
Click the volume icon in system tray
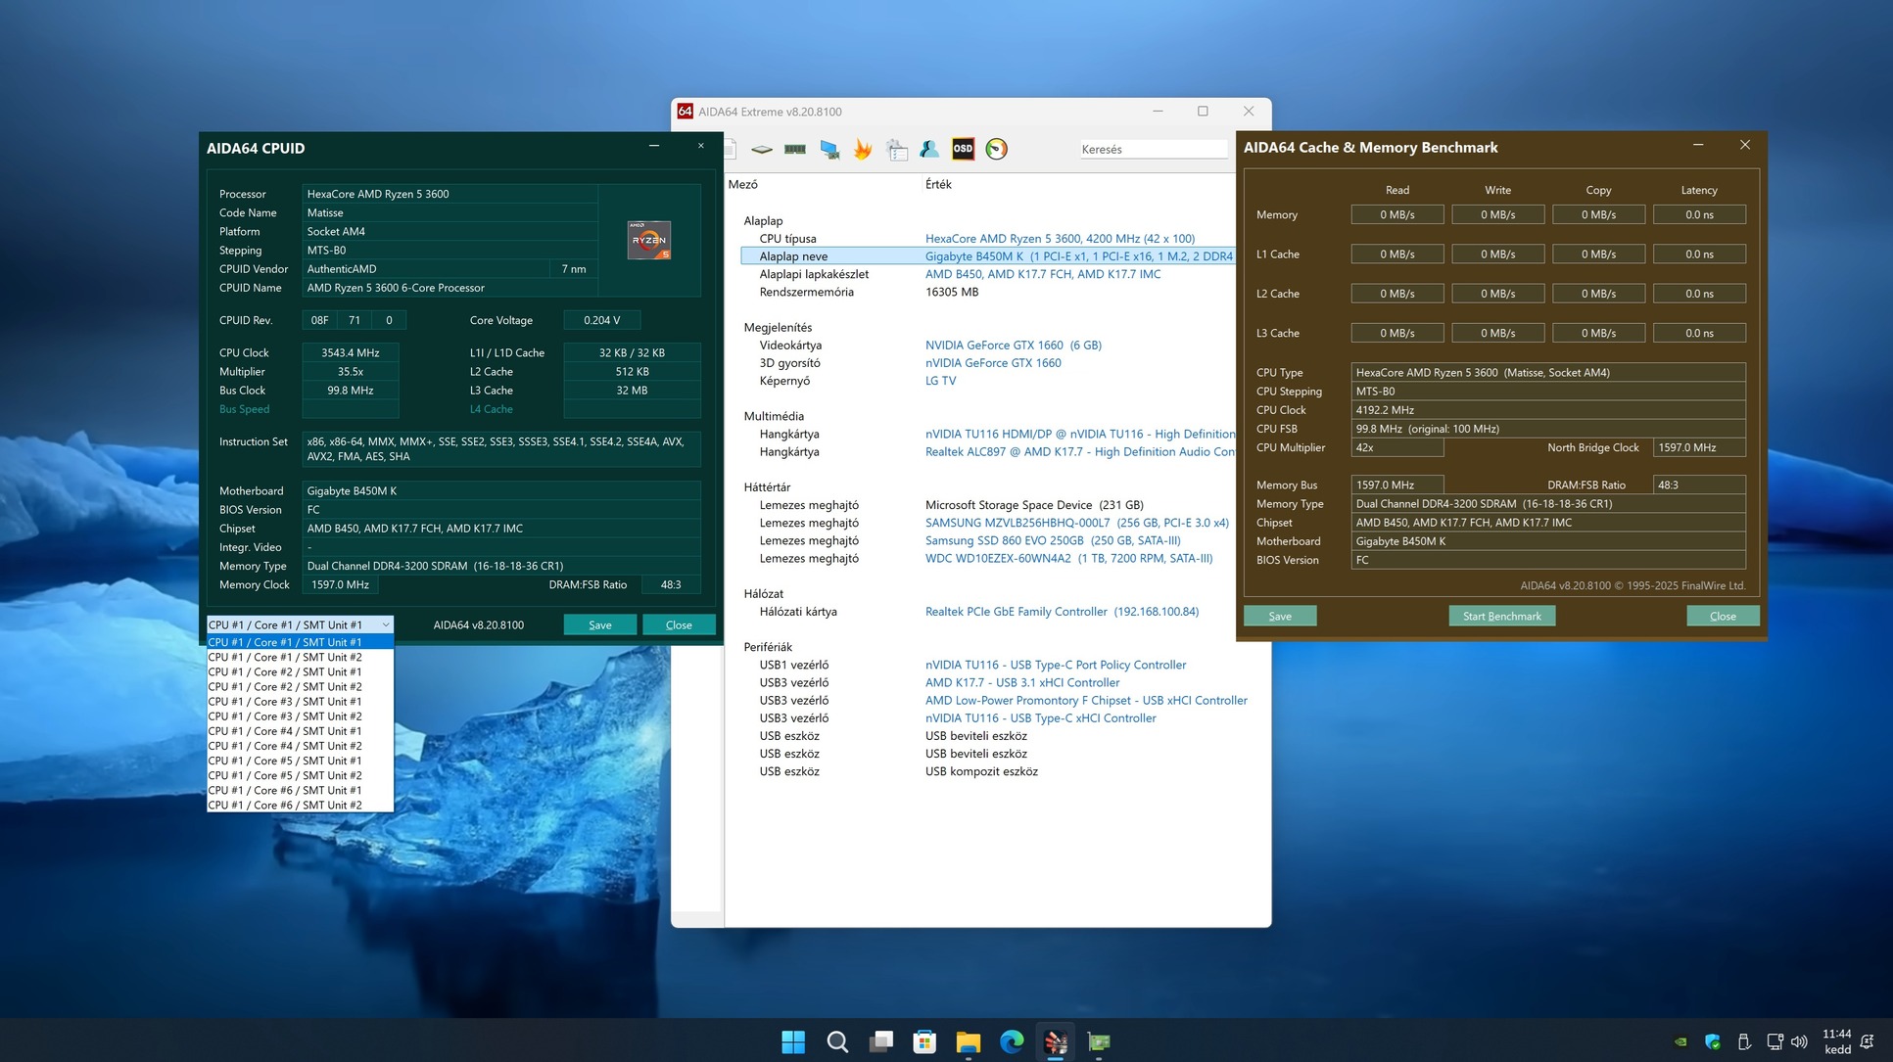1799,1041
